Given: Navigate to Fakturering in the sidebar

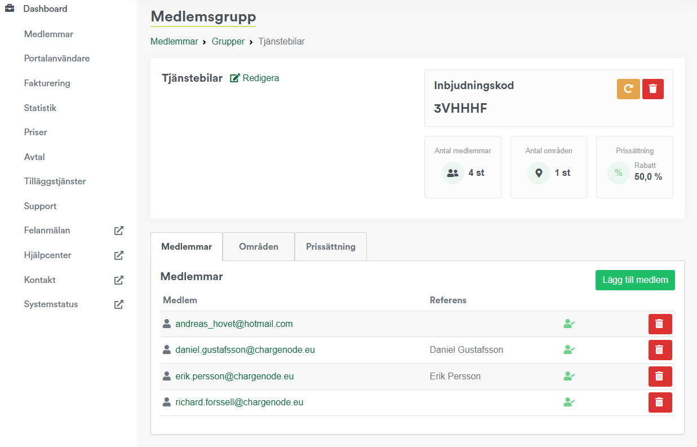Looking at the screenshot, I should click(47, 83).
